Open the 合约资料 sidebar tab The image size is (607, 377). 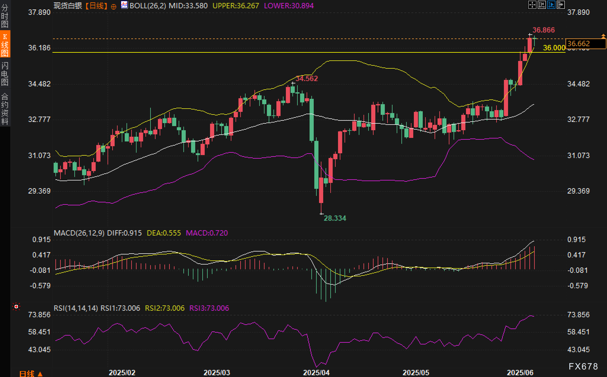pos(5,109)
